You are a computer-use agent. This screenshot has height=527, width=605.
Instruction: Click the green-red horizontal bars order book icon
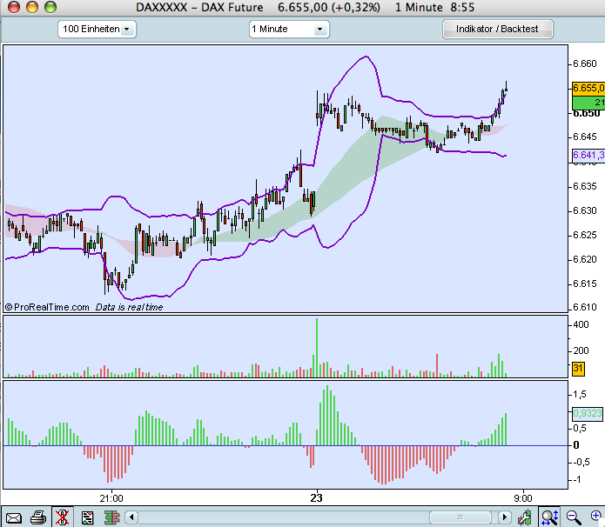(112, 517)
